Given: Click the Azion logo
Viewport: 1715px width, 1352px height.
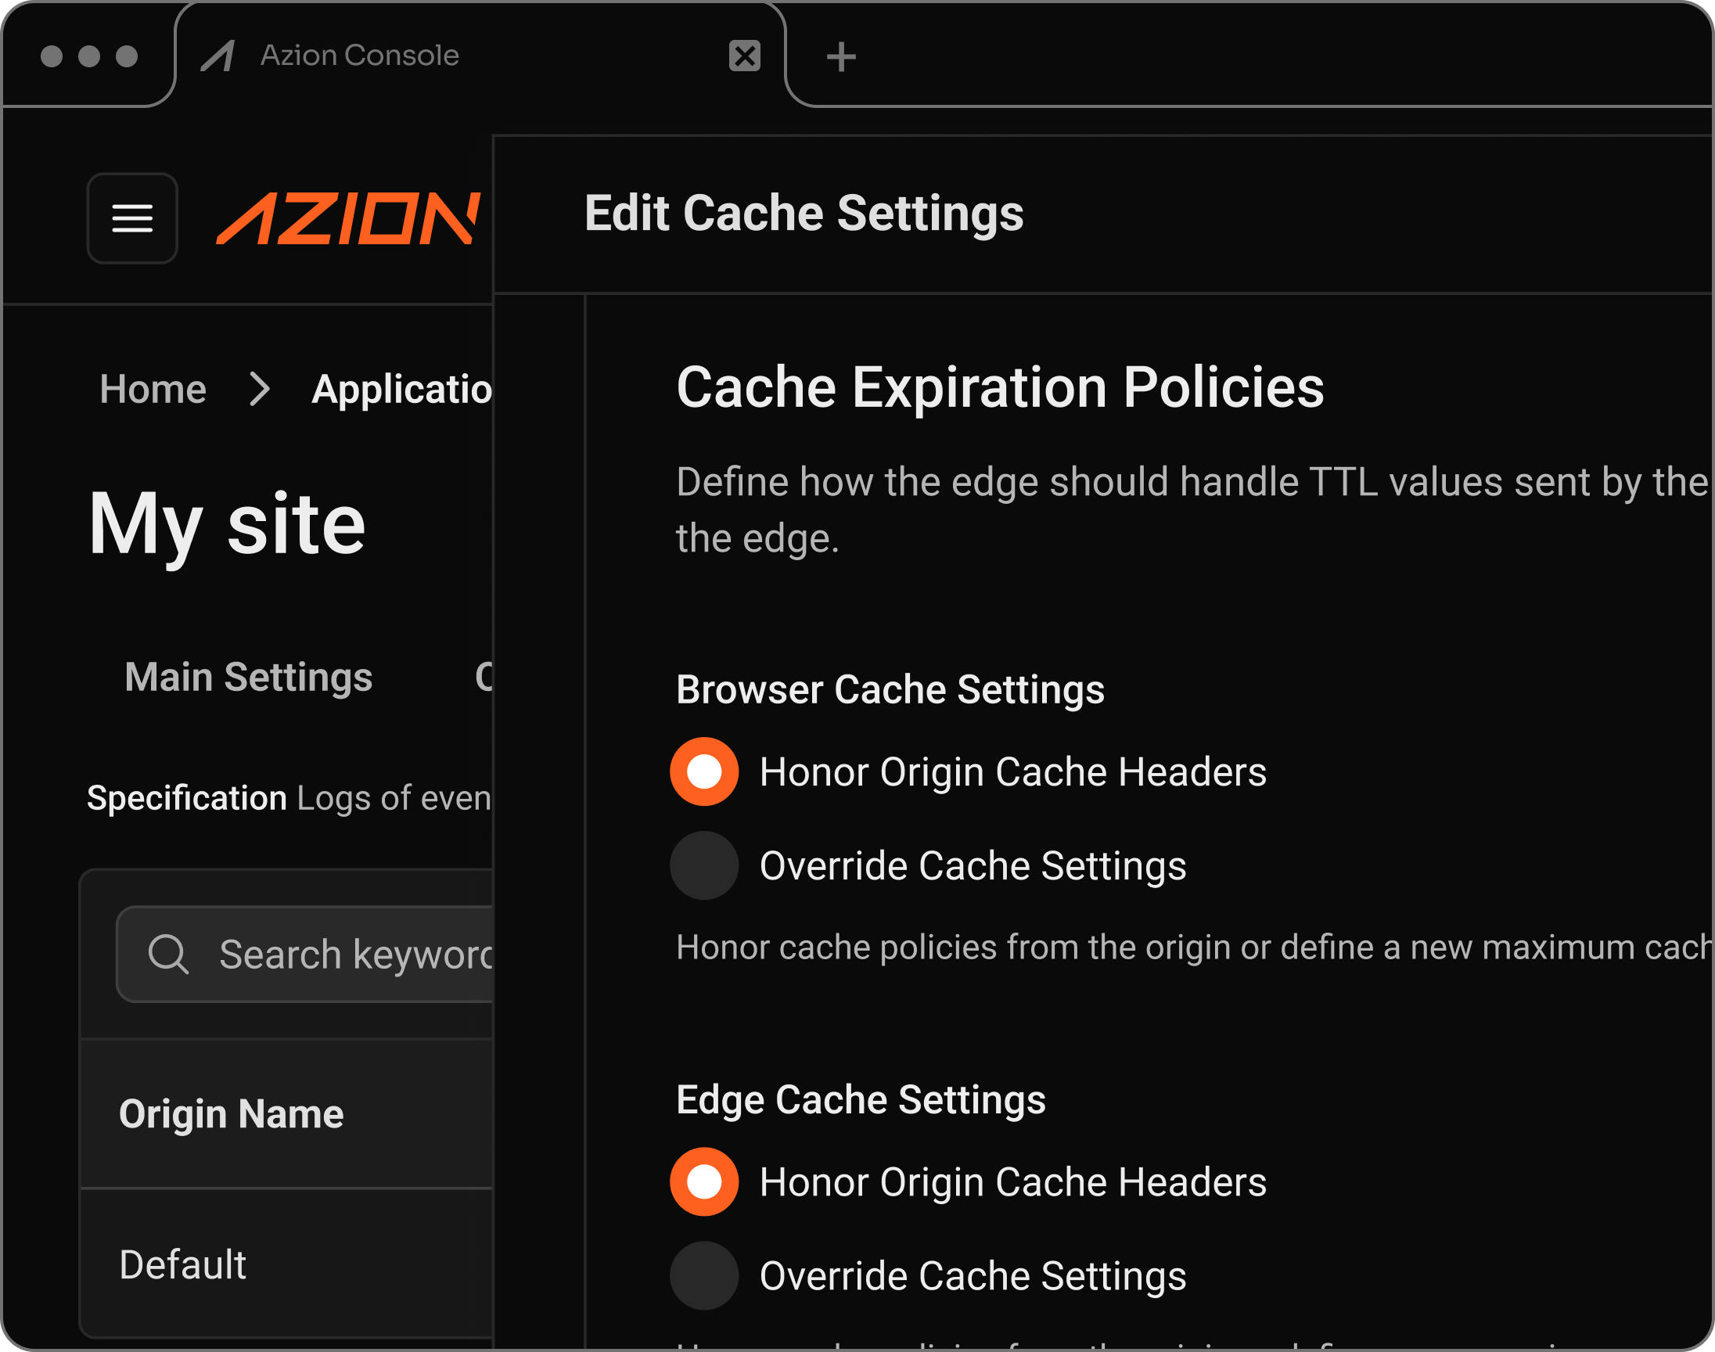Looking at the screenshot, I should click(x=348, y=218).
